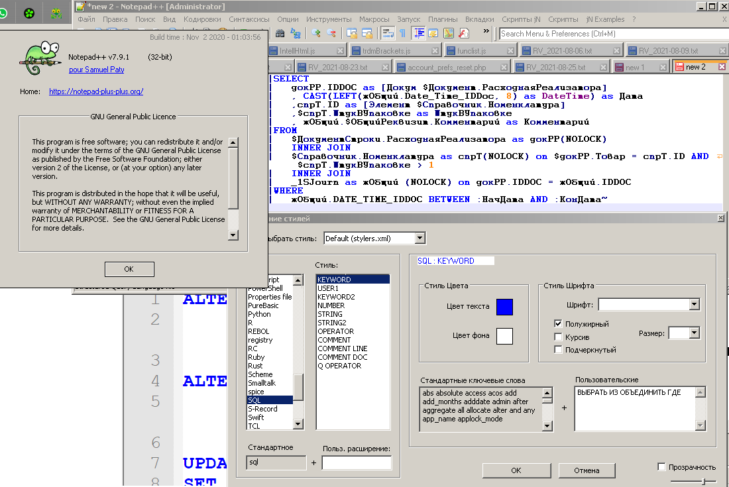Screen dimensions: 729x487
Task: Expand the toolbar overflow chevron
Action: pyautogui.click(x=486, y=31)
